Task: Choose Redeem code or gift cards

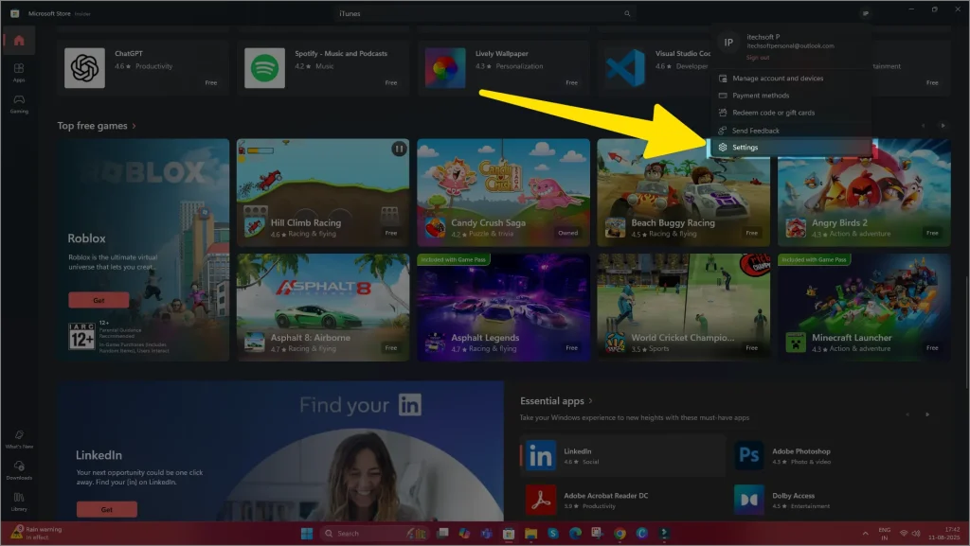Action: pyautogui.click(x=775, y=113)
